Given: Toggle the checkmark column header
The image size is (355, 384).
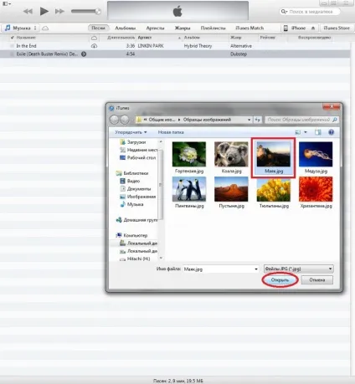Looking at the screenshot, I should coord(12,38).
